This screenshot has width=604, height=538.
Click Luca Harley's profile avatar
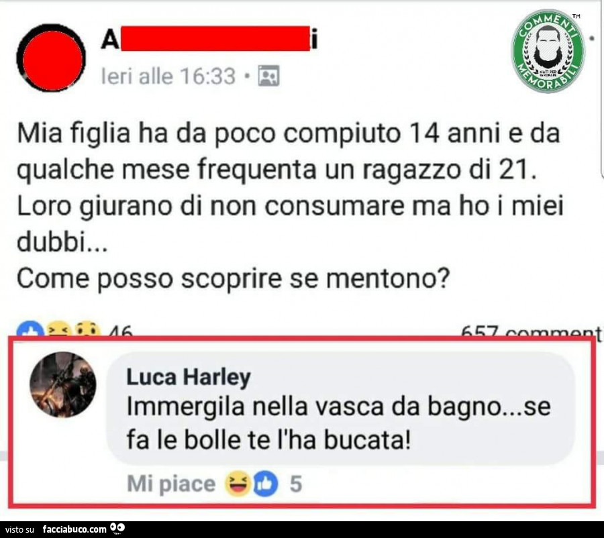tap(63, 384)
